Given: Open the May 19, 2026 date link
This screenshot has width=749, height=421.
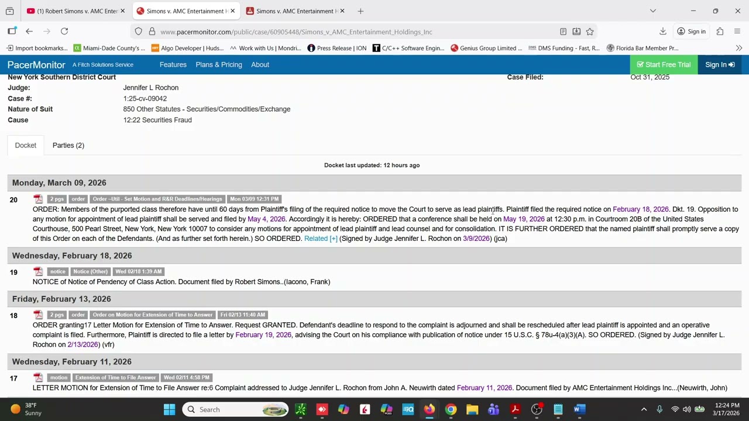Looking at the screenshot, I should [524, 219].
